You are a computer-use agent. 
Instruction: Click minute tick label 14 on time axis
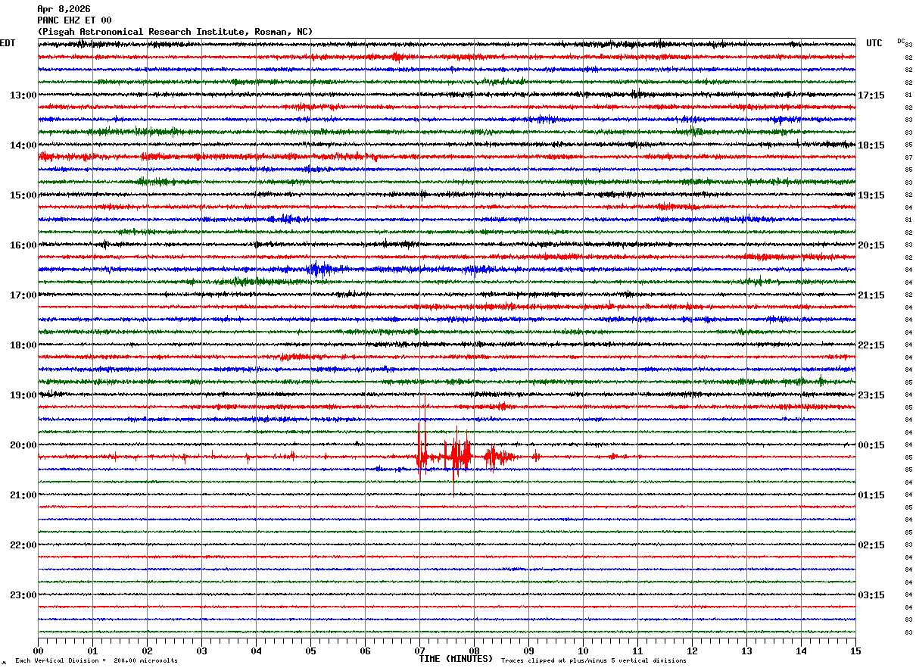[801, 651]
